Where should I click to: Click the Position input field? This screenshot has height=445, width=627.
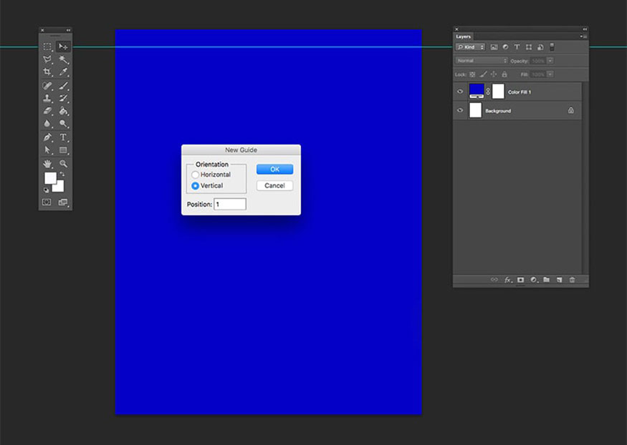pos(230,204)
